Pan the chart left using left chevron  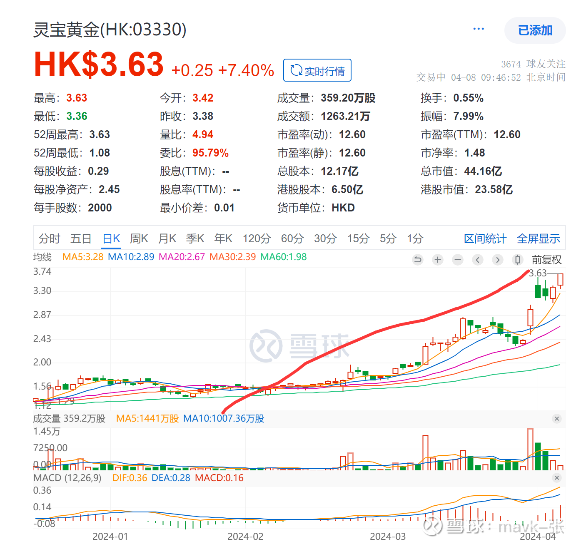(x=477, y=259)
